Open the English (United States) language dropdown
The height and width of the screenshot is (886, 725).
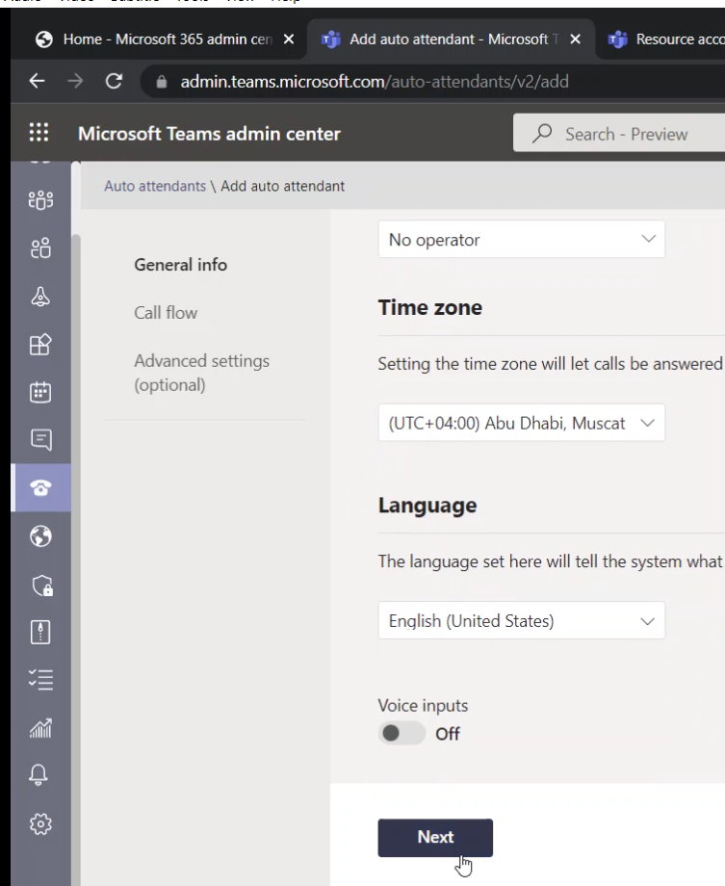521,621
